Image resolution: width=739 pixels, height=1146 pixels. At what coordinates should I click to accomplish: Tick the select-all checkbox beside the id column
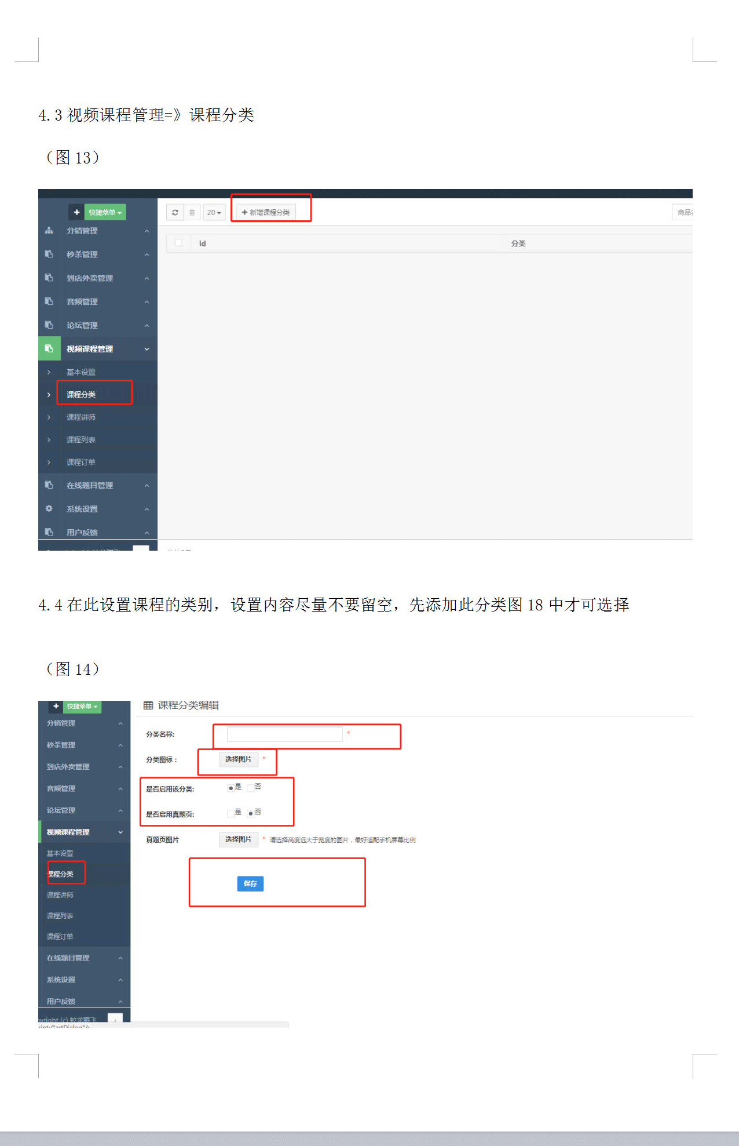[179, 243]
